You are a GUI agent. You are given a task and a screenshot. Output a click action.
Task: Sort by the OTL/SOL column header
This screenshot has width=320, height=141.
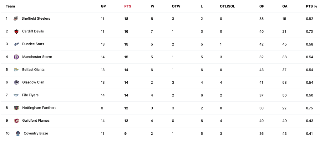[x=227, y=6]
